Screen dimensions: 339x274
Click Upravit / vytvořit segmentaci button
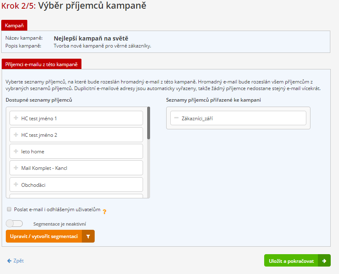44,236
